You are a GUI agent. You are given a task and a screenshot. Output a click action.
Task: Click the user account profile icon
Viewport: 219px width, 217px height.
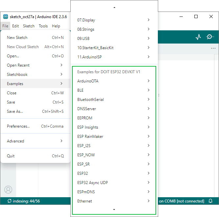click(8, 189)
